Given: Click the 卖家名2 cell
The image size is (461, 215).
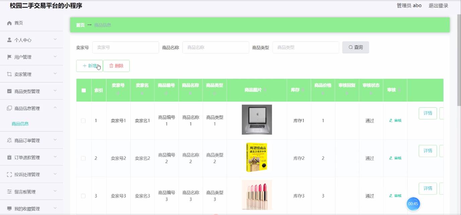Looking at the screenshot, I should point(142,159).
